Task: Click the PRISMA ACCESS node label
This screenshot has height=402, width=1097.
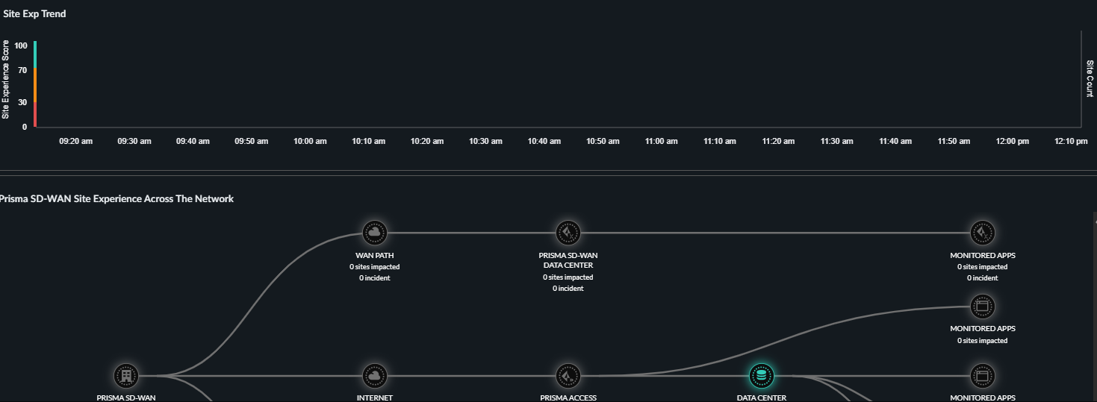Action: coord(568,398)
